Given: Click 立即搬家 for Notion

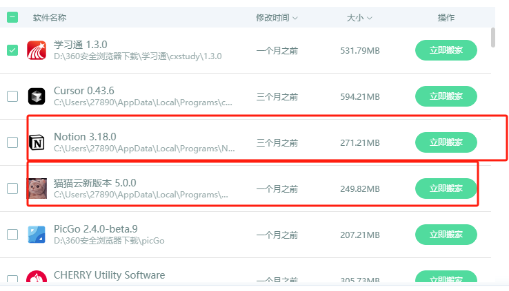Looking at the screenshot, I should (446, 142).
